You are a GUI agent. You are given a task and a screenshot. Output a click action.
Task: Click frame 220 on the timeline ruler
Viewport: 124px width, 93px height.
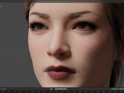coord(115,91)
